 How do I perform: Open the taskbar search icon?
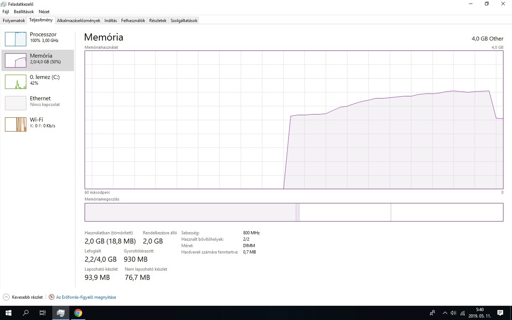click(x=26, y=313)
